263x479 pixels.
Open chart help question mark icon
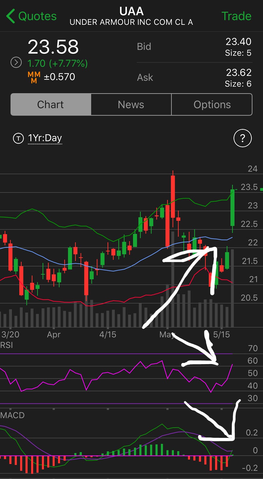click(x=242, y=138)
